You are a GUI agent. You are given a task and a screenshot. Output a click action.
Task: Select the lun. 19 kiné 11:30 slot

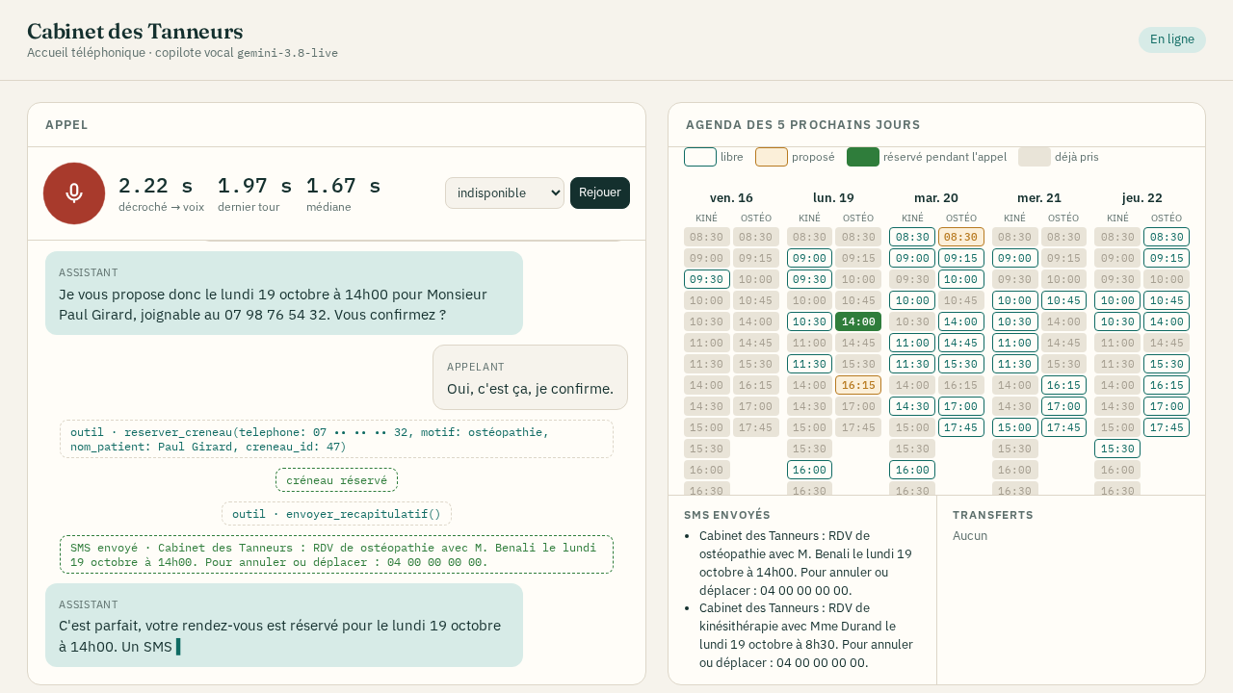coord(809,364)
